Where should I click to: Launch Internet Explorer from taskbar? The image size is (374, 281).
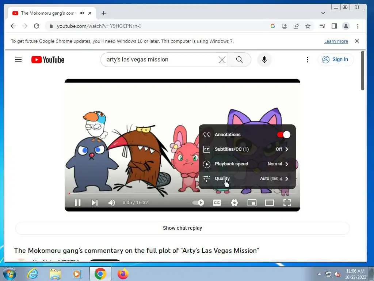[x=33, y=274]
